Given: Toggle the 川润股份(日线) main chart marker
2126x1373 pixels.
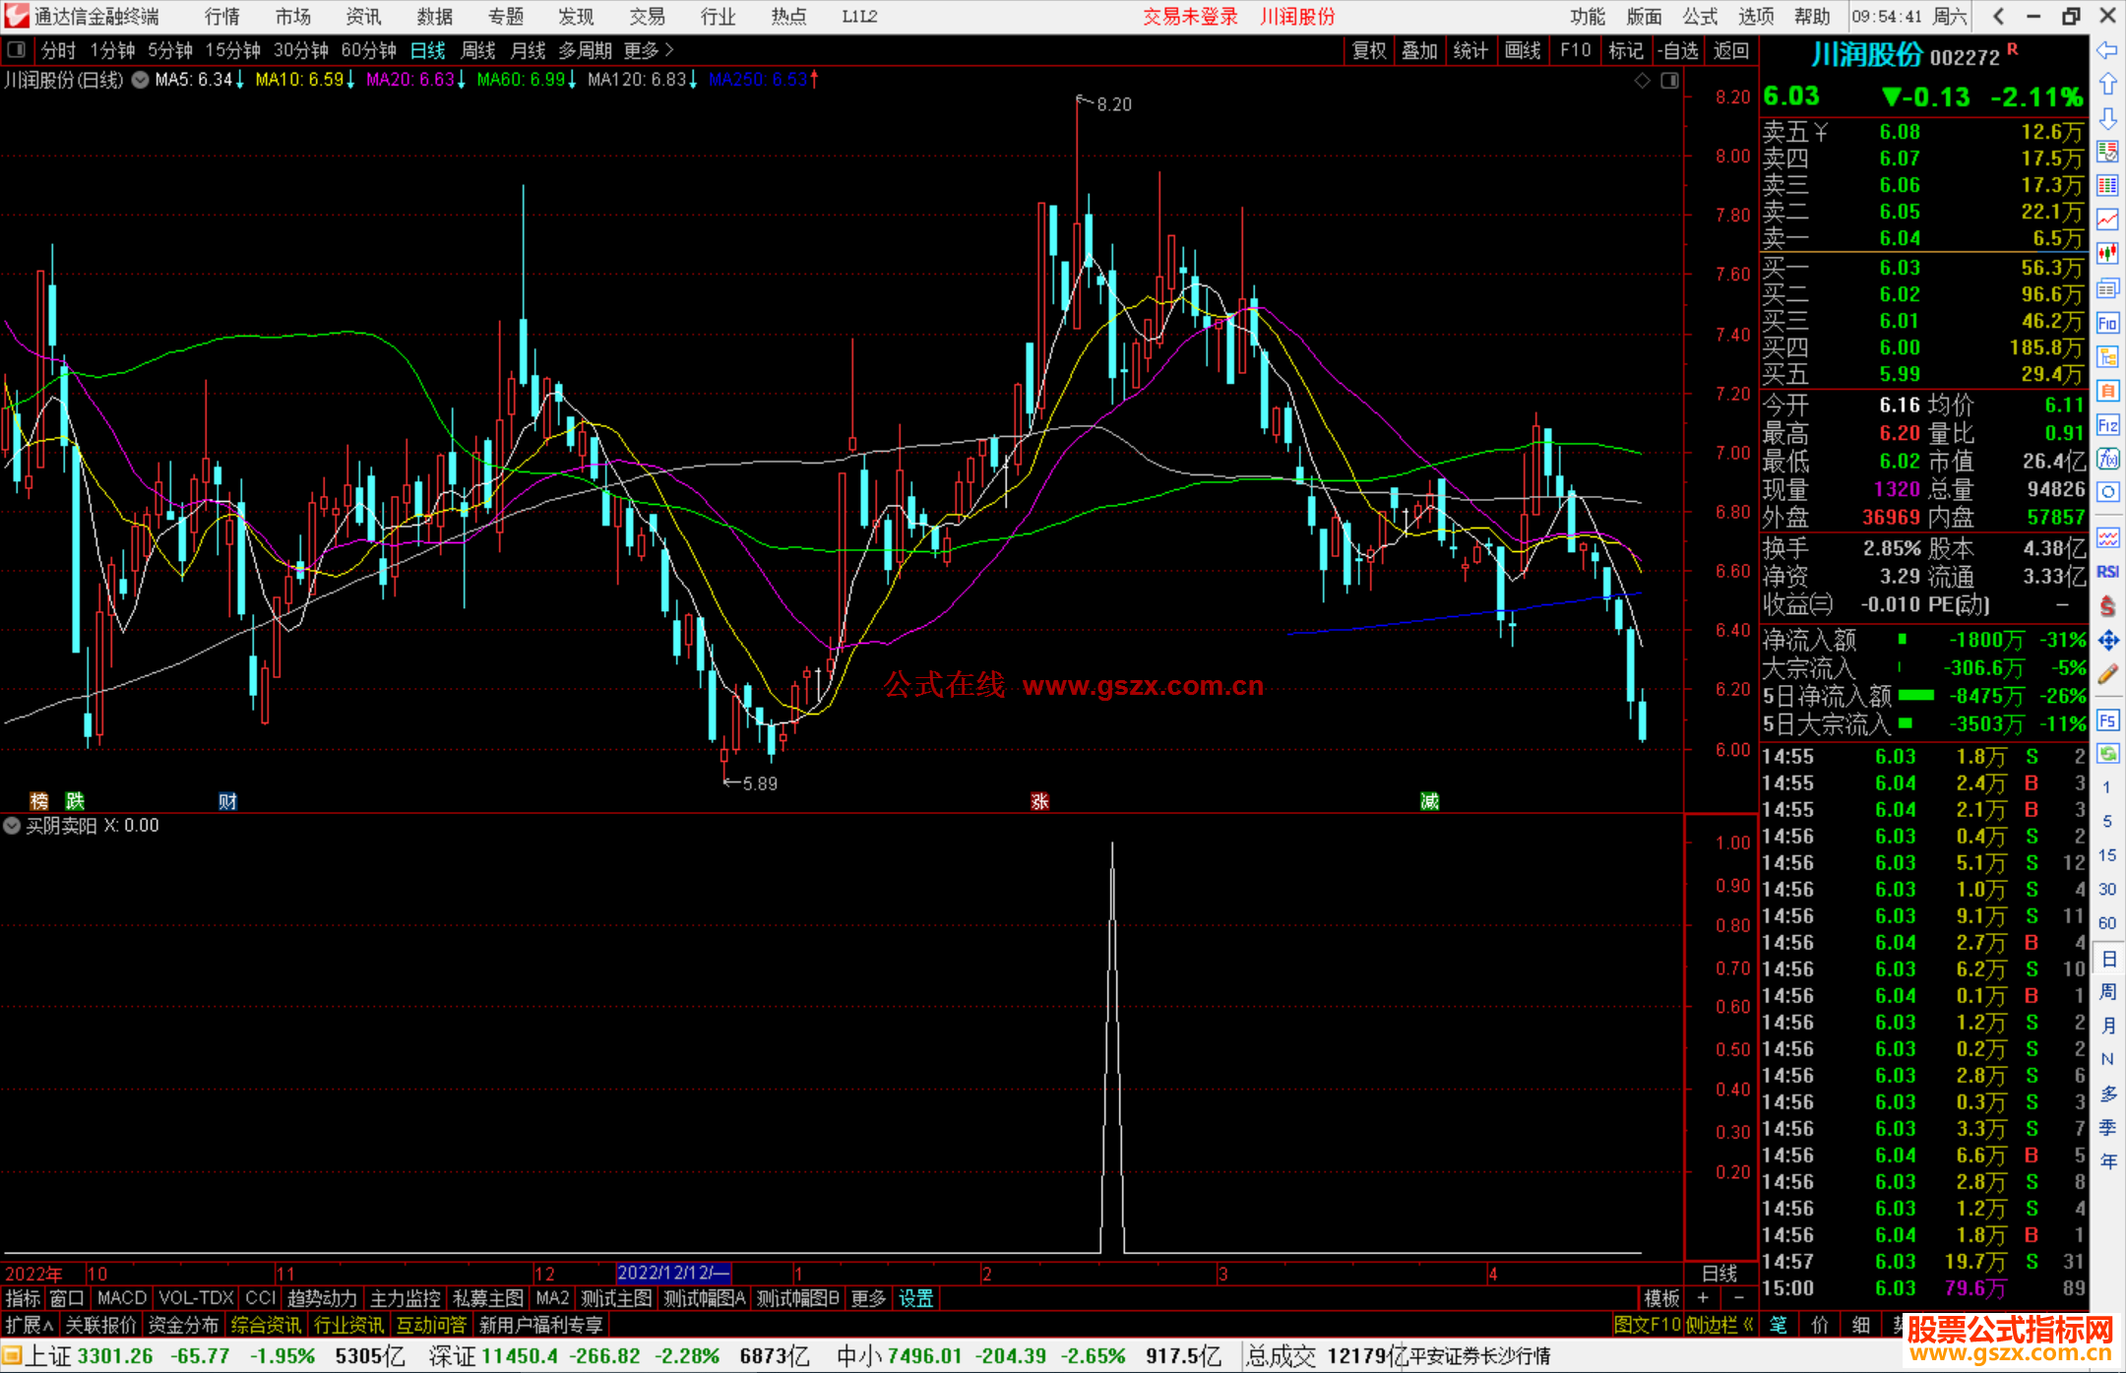Looking at the screenshot, I should [x=140, y=80].
